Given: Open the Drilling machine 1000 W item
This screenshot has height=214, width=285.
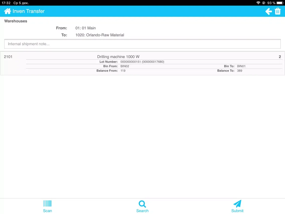Looking at the screenshot, I should [118, 57].
